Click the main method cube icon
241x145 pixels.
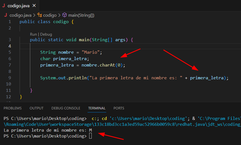(x=65, y=15)
